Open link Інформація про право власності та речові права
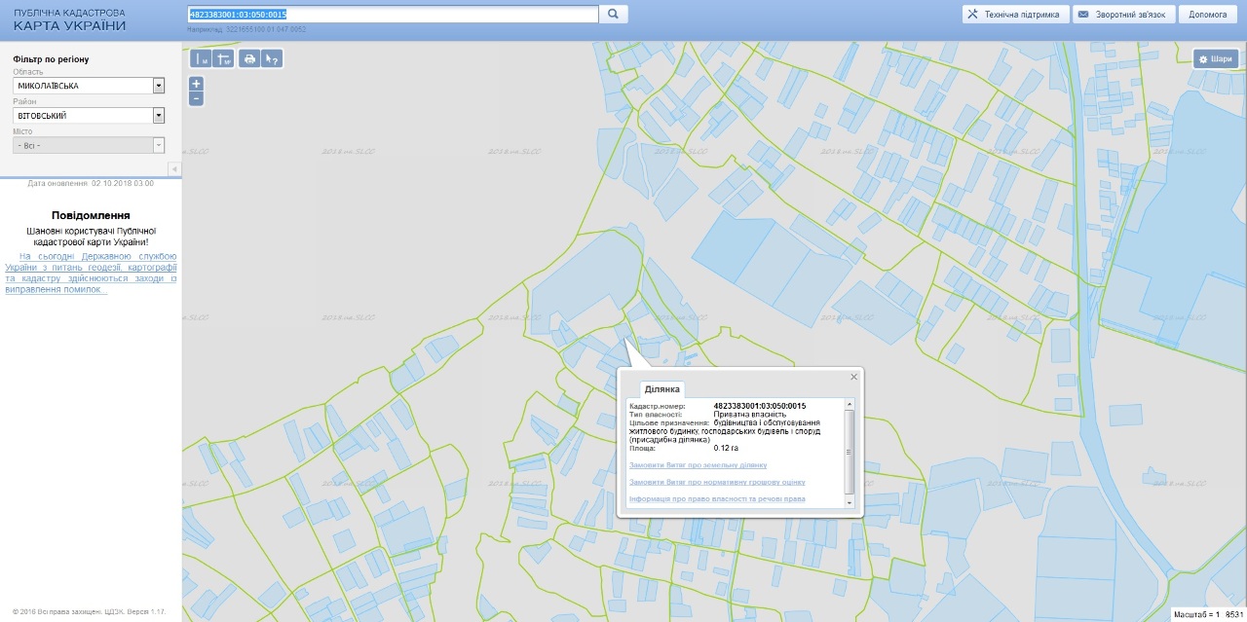The width and height of the screenshot is (1247, 622). tap(718, 499)
